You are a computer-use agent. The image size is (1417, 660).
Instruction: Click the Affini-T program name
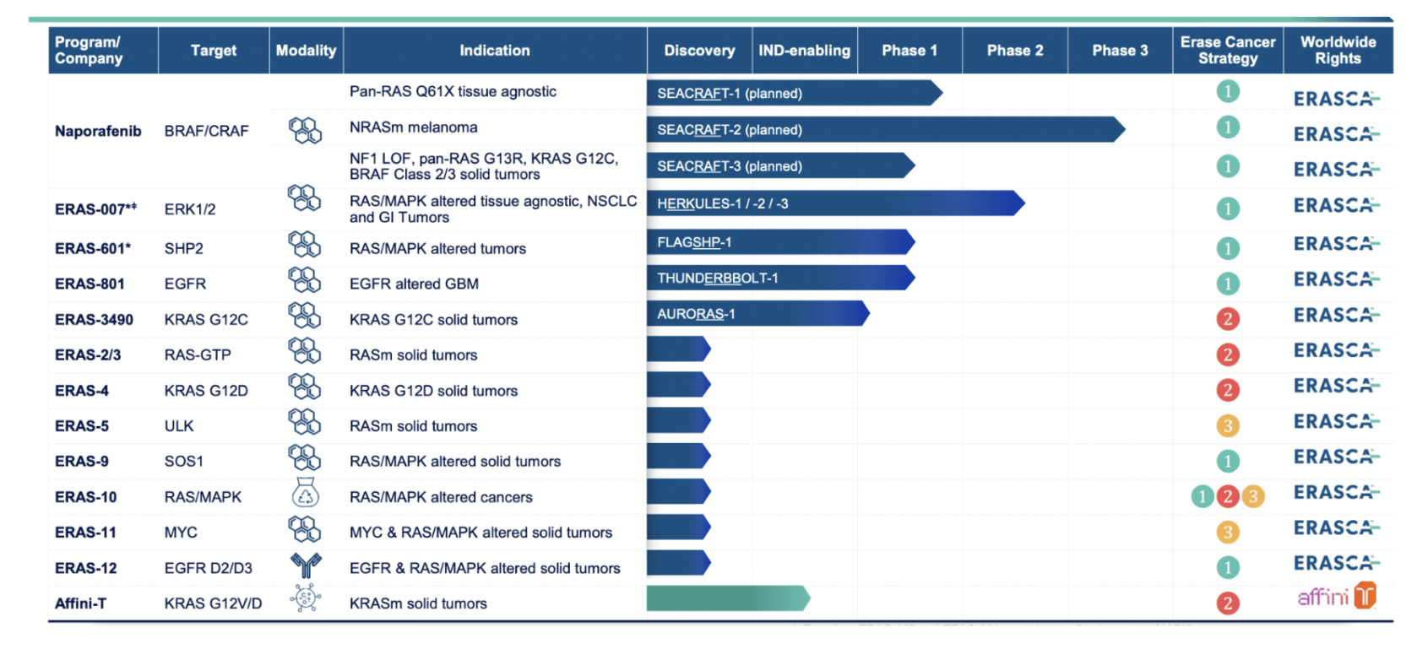80,603
